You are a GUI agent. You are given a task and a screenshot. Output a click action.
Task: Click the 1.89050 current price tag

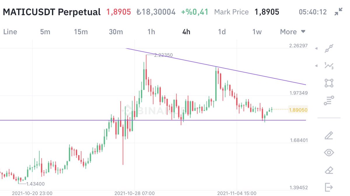(x=298, y=110)
